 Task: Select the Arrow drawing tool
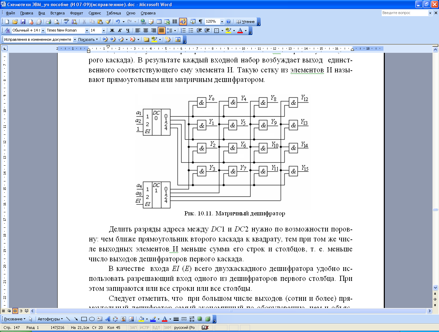[x=76, y=319]
